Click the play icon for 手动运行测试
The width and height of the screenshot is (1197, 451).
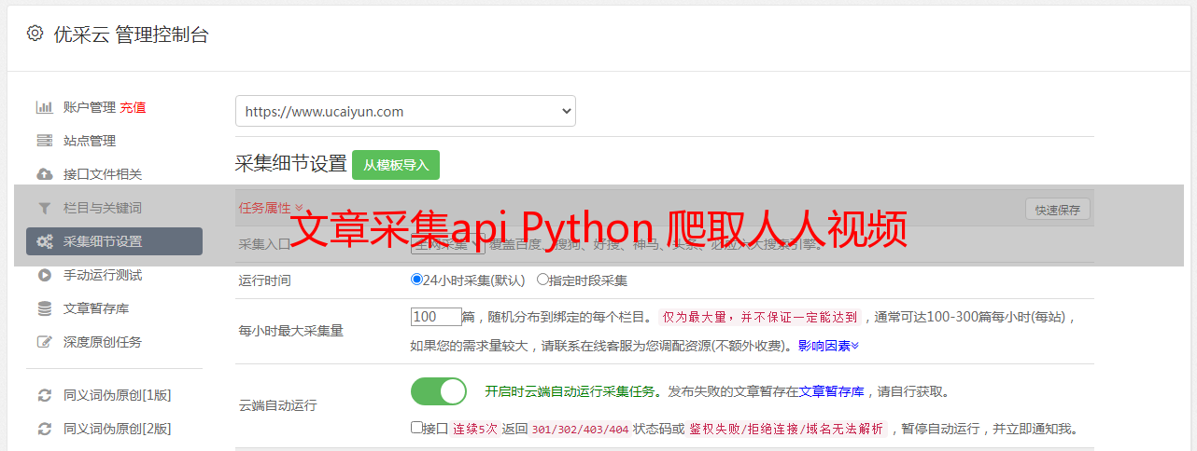click(44, 275)
